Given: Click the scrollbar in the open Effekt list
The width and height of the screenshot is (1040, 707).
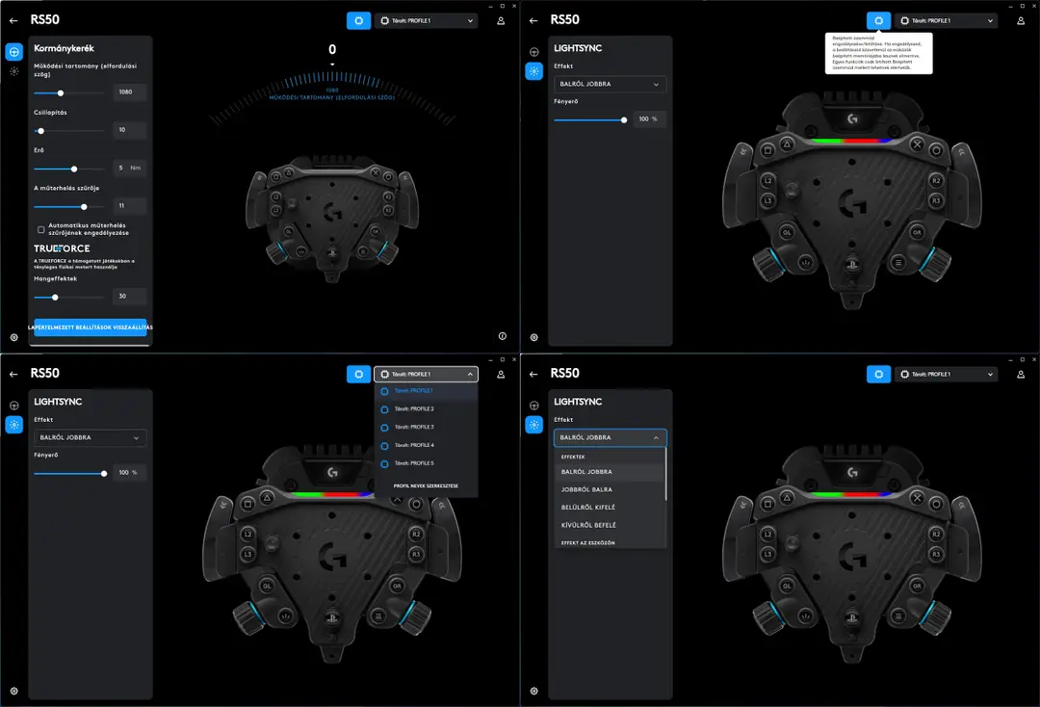Looking at the screenshot, I should click(x=665, y=475).
